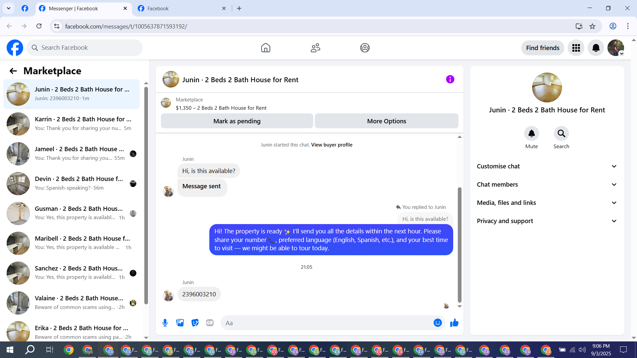The width and height of the screenshot is (637, 358).
Task: Open Maribell conversation
Action: 71,243
